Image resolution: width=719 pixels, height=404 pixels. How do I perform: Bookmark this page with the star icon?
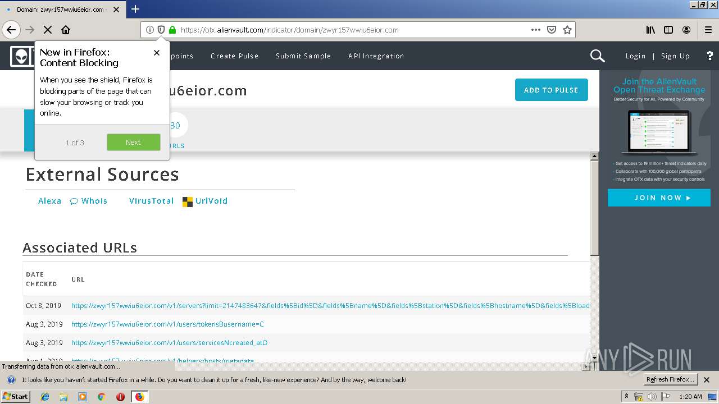(567, 30)
